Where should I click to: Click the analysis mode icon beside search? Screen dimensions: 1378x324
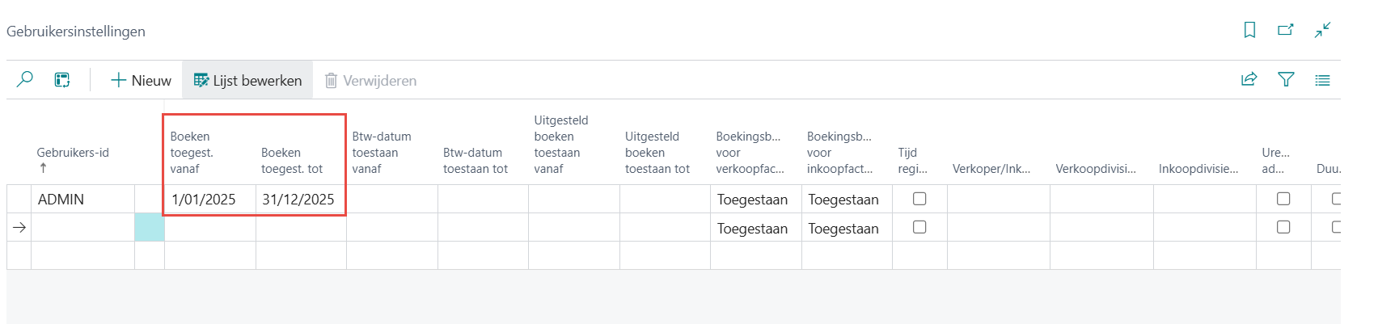(62, 79)
